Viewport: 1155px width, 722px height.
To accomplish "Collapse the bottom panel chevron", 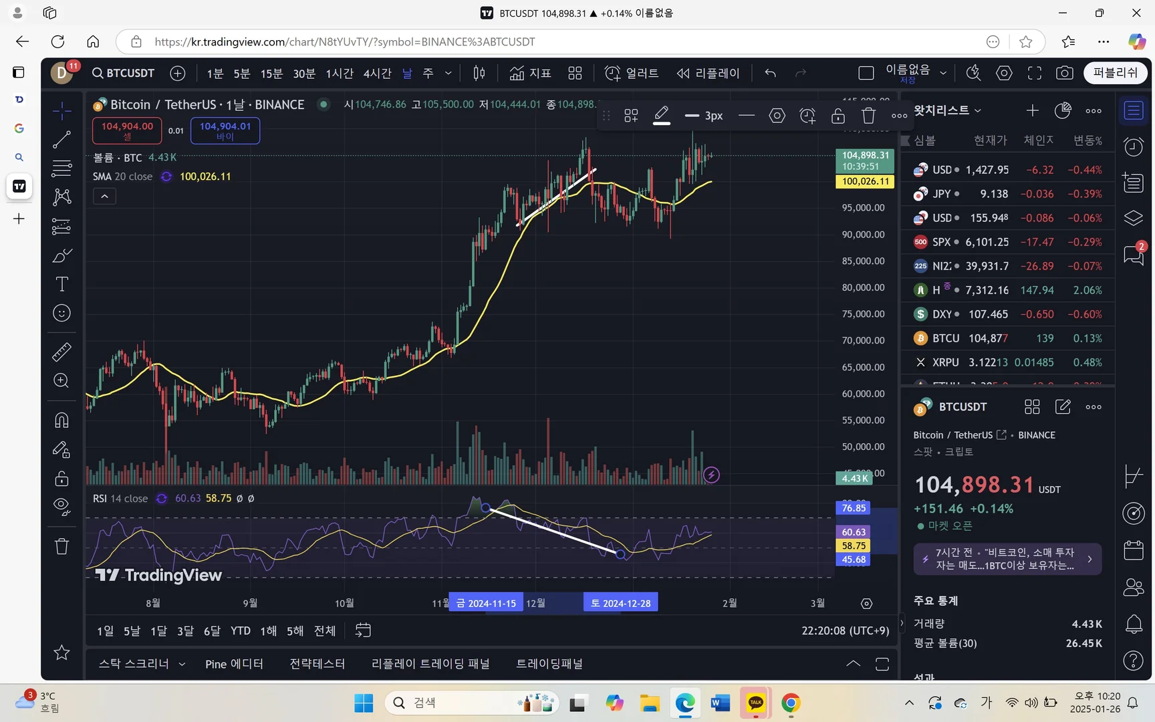I will [853, 664].
